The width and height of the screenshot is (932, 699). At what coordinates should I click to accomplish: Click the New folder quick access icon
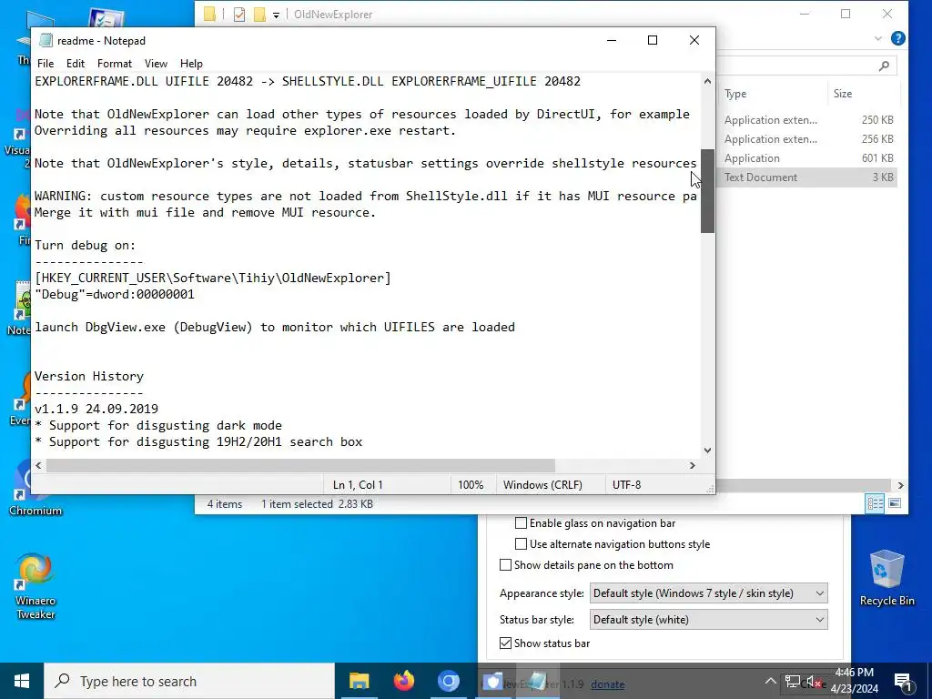(259, 15)
